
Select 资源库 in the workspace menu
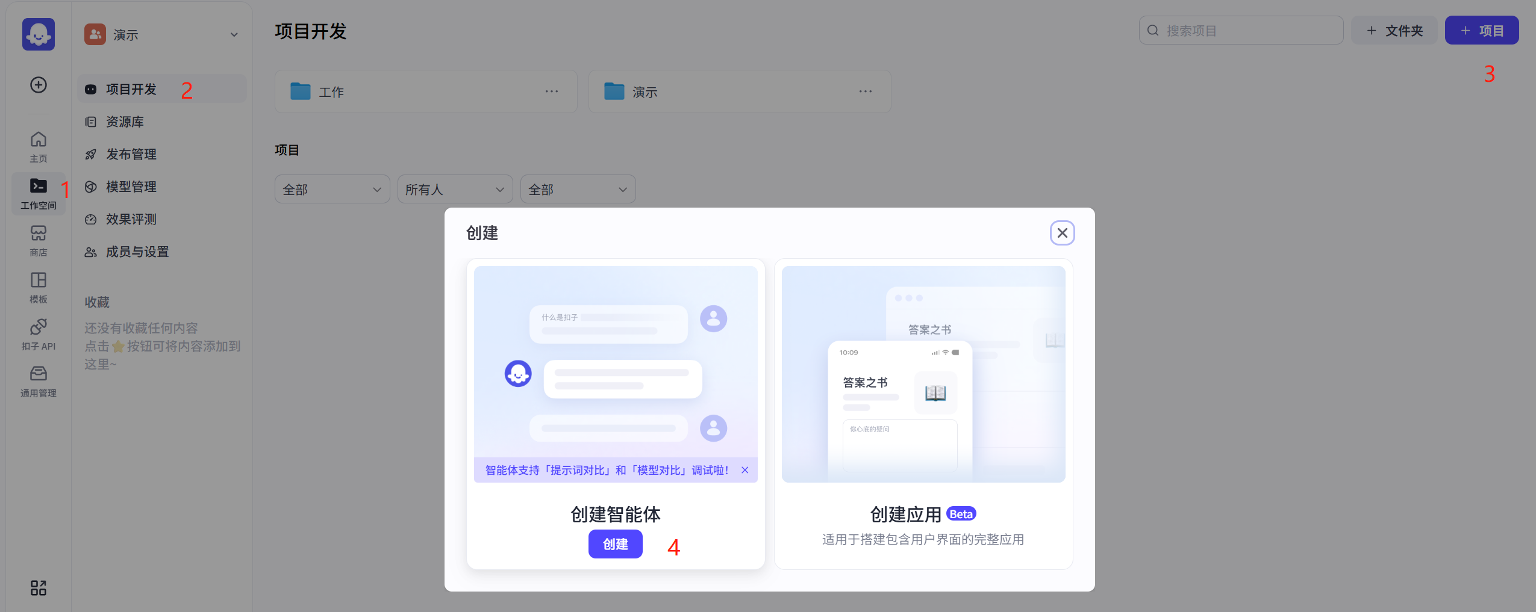(125, 122)
